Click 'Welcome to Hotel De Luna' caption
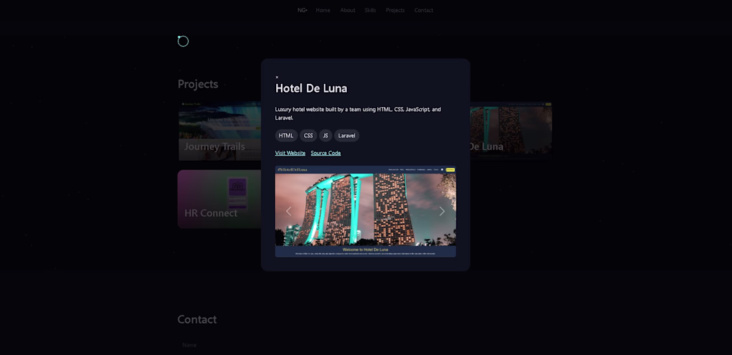Image resolution: width=732 pixels, height=355 pixels. [365, 249]
